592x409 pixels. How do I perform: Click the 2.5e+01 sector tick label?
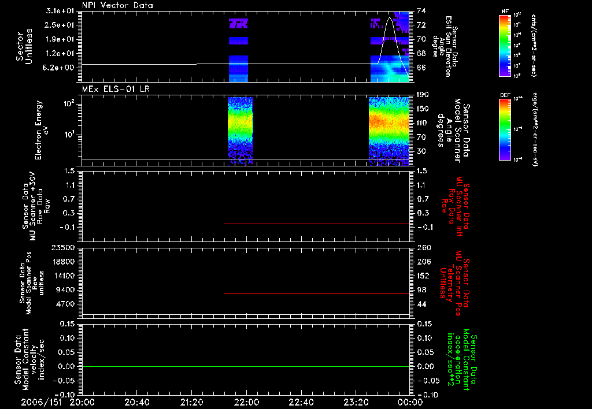[x=60, y=25]
